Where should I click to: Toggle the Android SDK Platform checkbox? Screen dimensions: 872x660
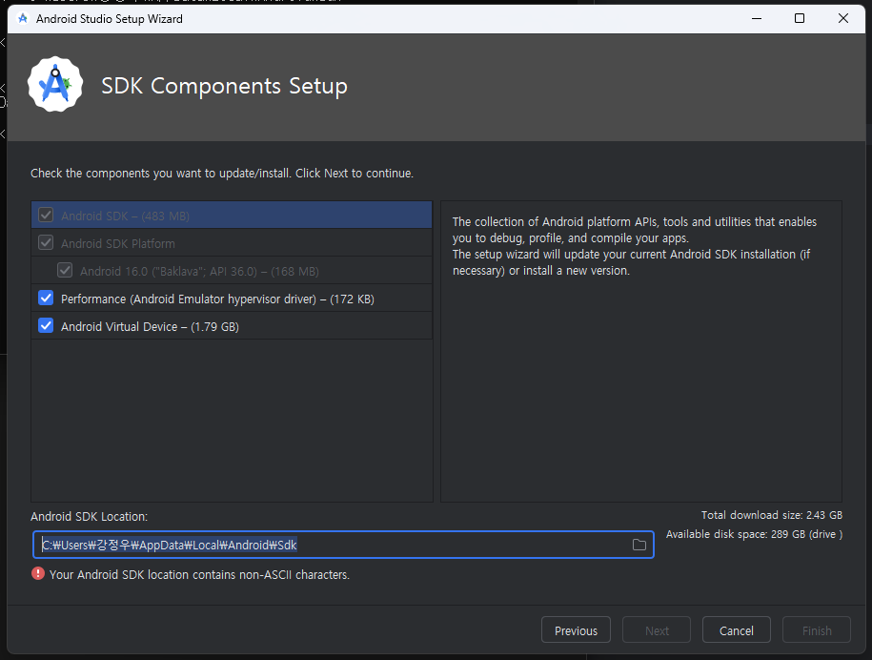46,242
